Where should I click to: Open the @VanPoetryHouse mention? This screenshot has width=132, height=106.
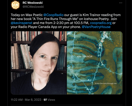[96, 27]
